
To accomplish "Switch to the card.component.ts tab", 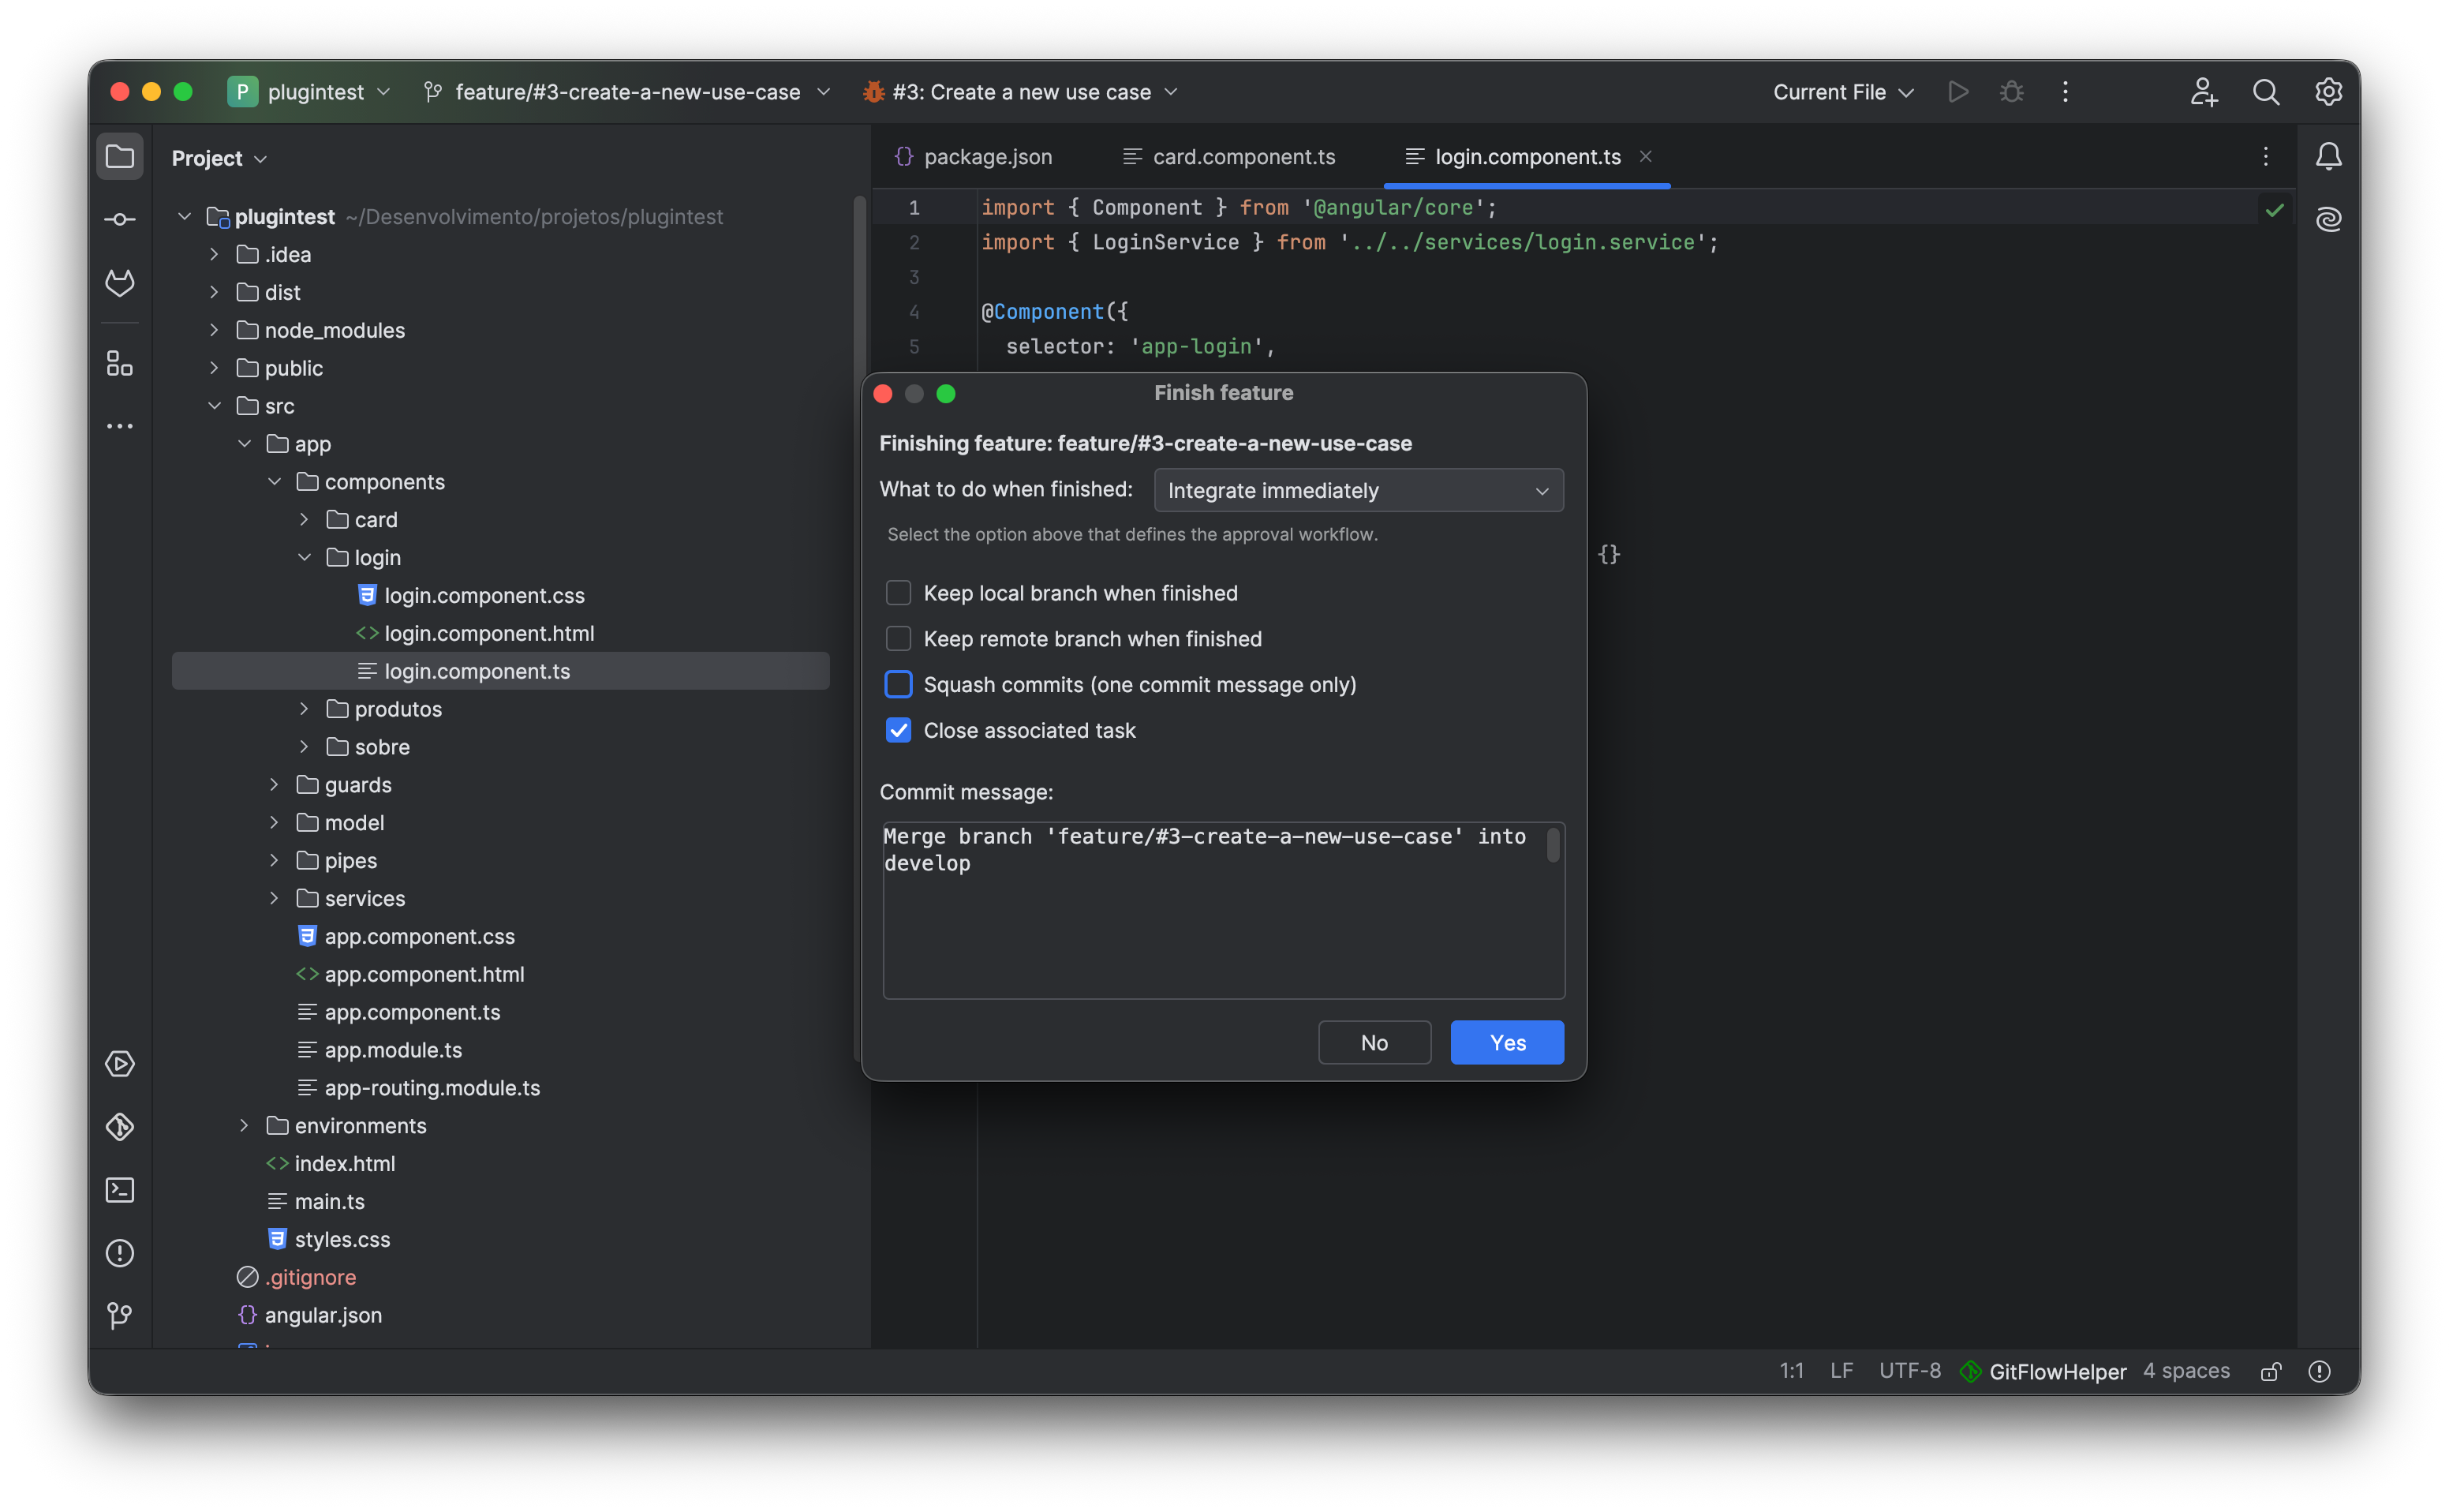I will pyautogui.click(x=1229, y=157).
